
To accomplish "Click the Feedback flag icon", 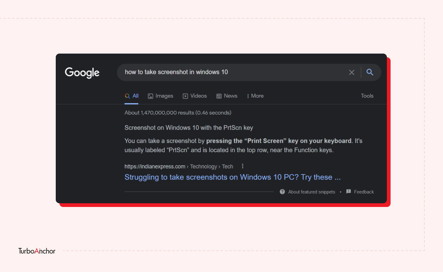I will [x=348, y=192].
